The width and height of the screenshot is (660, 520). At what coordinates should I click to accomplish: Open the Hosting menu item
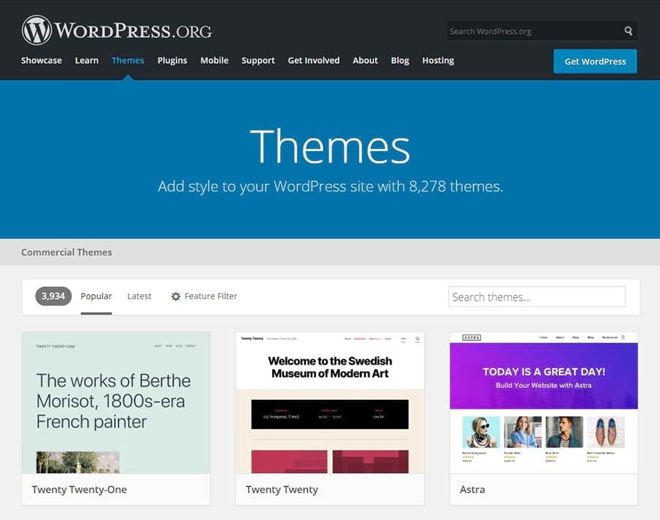point(439,60)
